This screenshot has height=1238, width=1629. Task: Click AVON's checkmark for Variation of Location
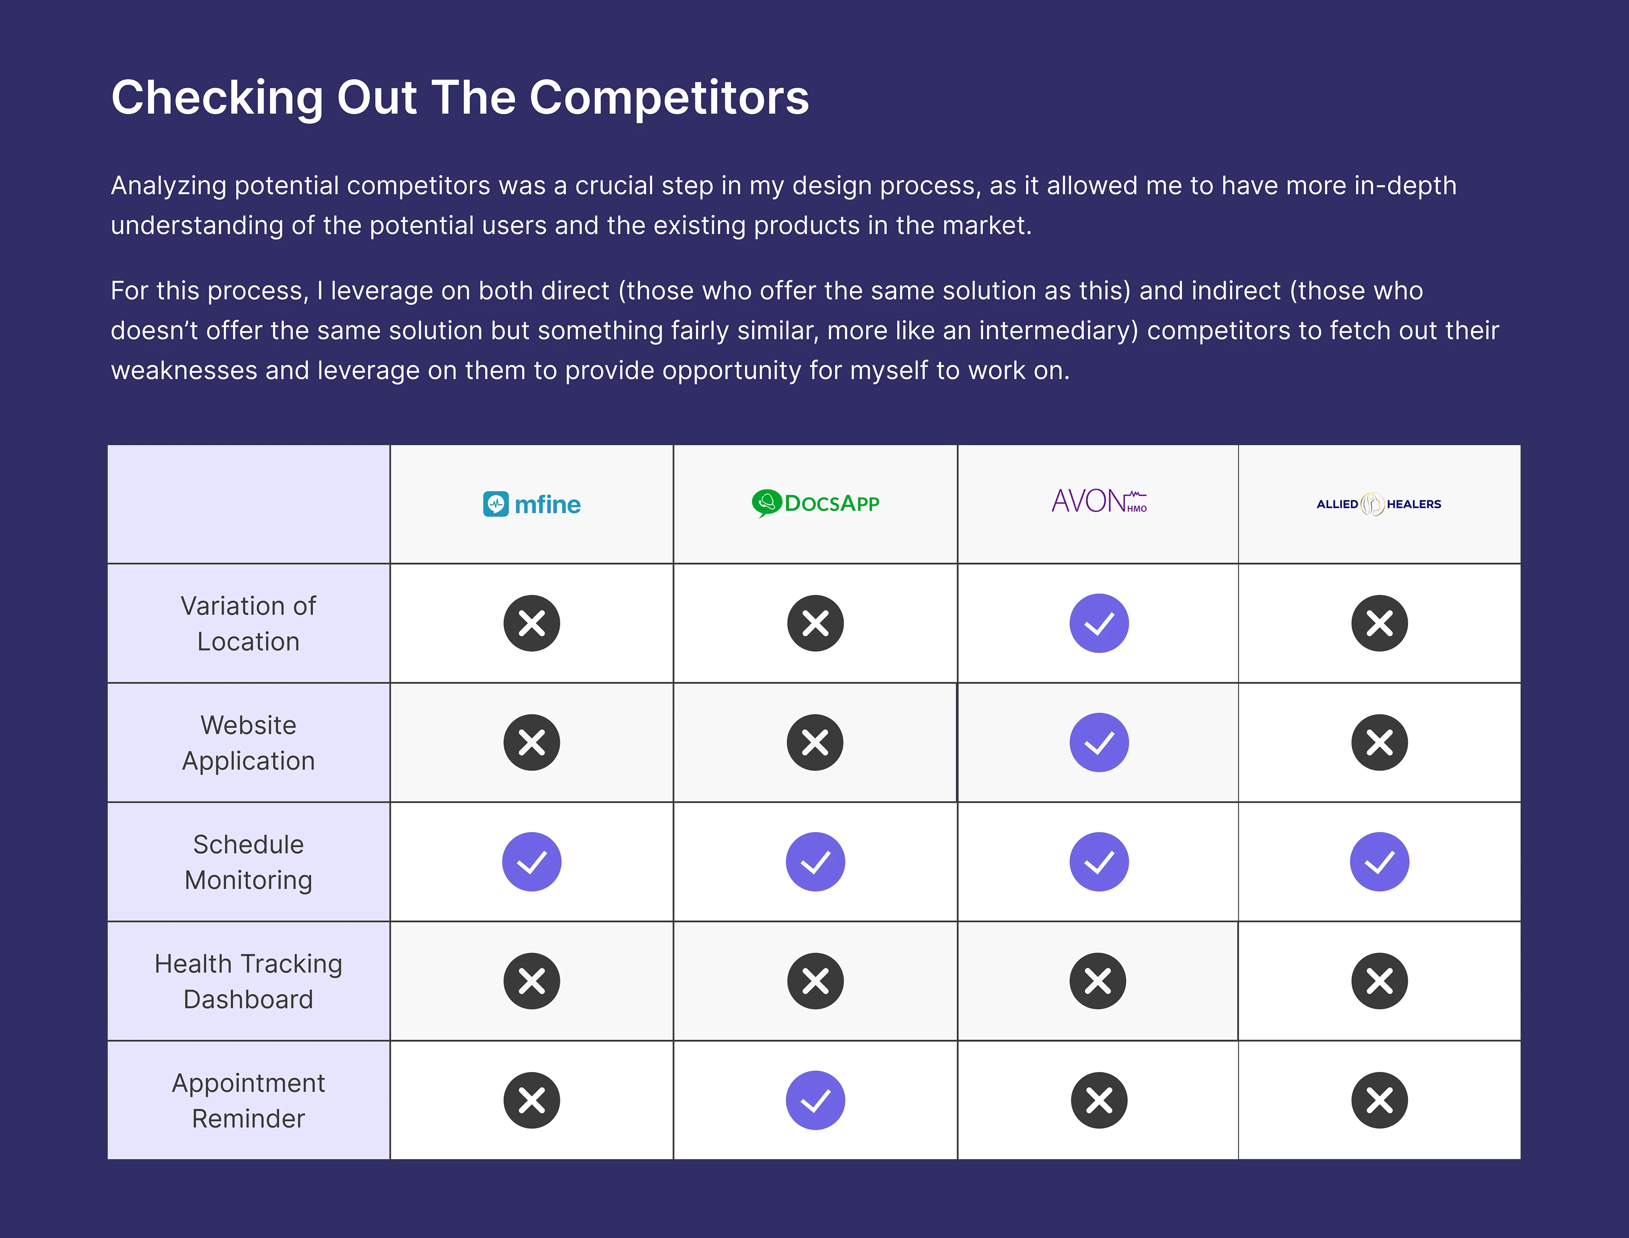1099,623
